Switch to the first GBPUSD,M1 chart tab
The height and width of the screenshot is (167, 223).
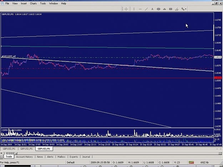click(9, 149)
